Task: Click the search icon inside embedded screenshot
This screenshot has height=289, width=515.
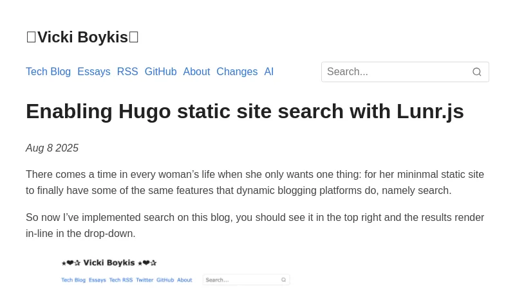Action: coord(283,280)
